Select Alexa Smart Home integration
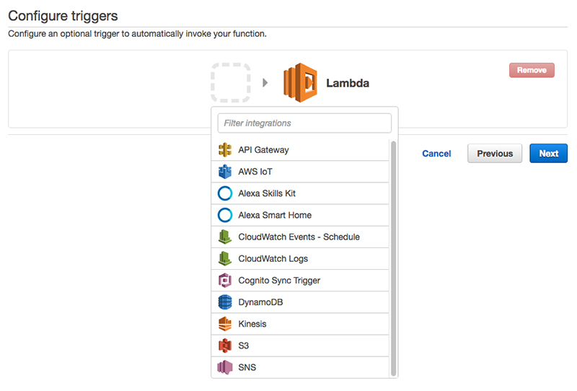Viewport: 577px width, 391px height. point(275,215)
